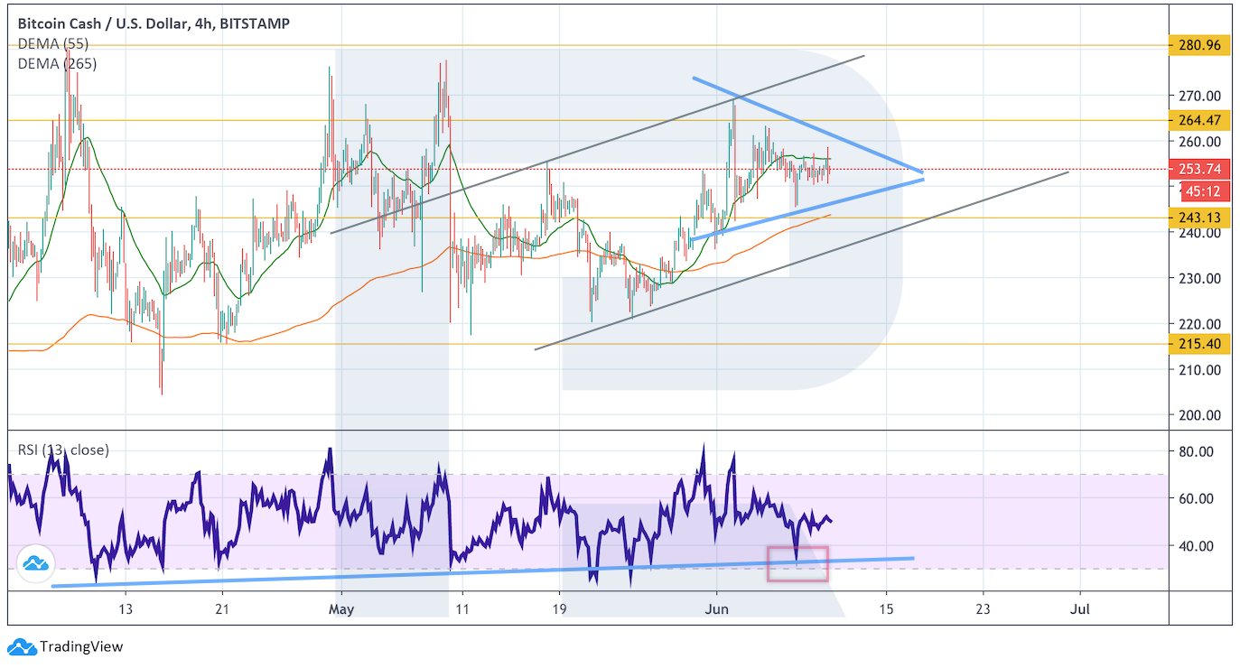The image size is (1240, 668).
Task: Click the May label on the time axis
Action: [x=341, y=609]
